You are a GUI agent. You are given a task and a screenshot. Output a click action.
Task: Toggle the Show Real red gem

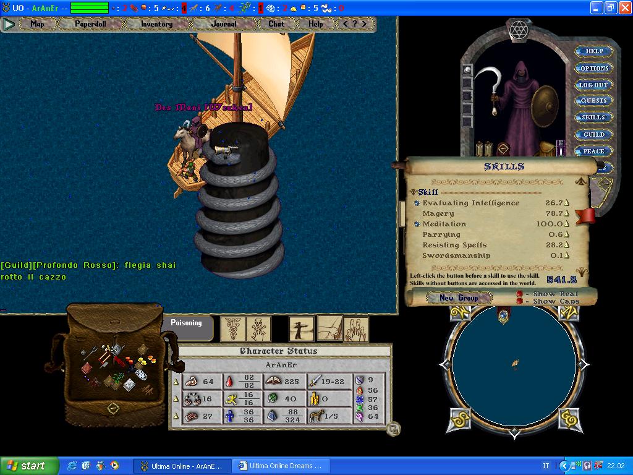520,294
